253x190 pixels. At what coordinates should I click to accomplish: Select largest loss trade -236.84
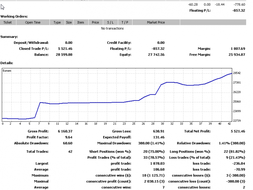pos(239,164)
